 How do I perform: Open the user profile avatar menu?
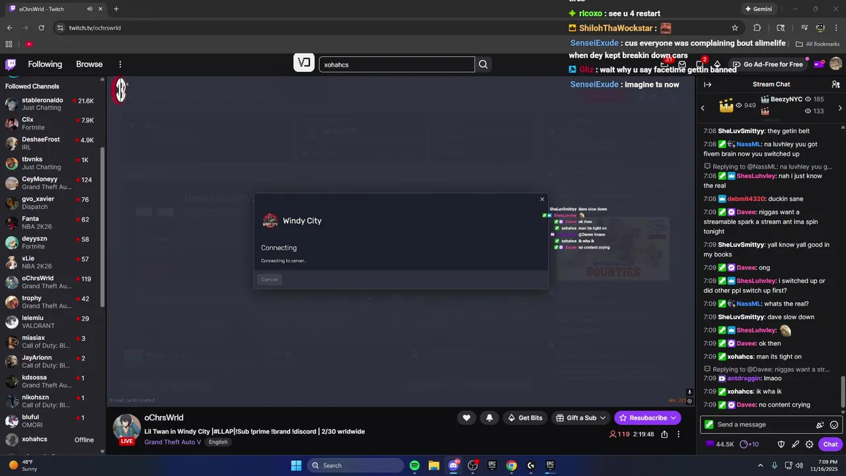pyautogui.click(x=835, y=64)
